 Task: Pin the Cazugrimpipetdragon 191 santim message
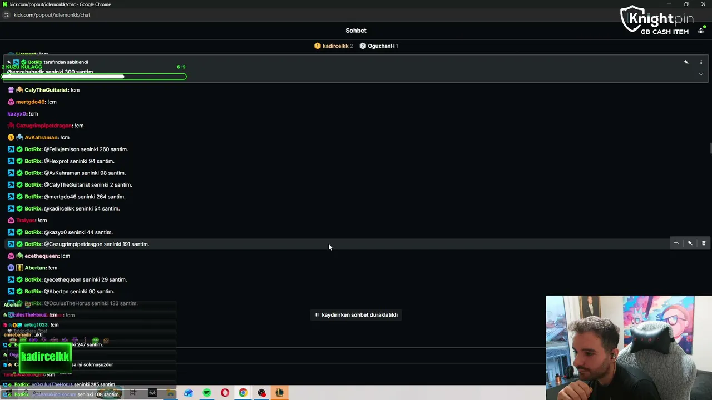tap(690, 243)
